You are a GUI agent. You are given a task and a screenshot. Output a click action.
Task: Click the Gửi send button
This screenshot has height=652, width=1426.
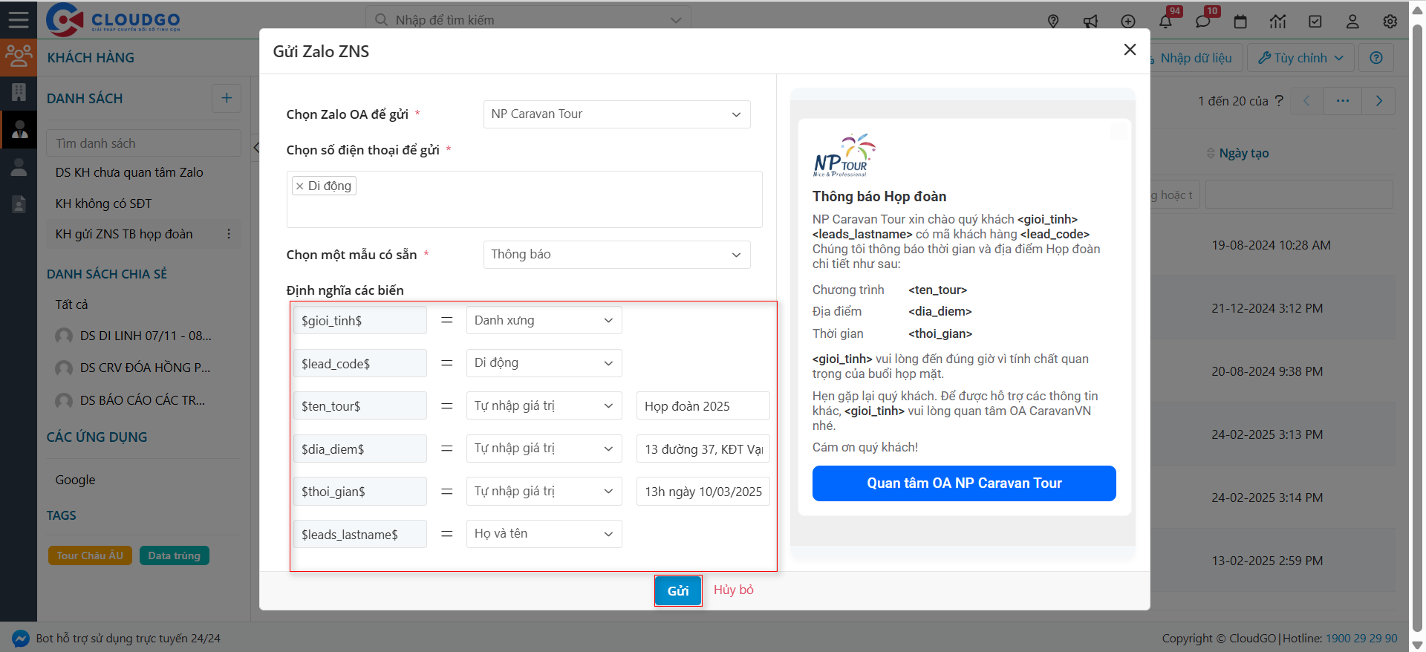click(678, 591)
